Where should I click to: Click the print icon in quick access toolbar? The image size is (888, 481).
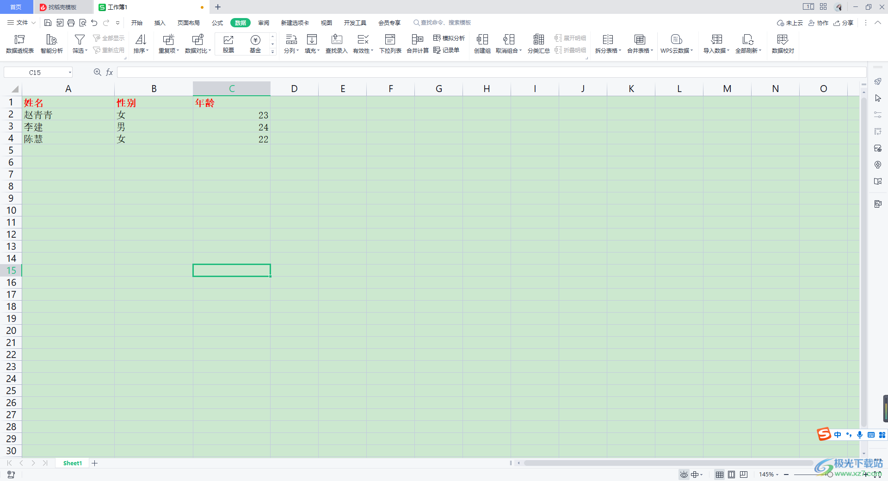point(71,23)
